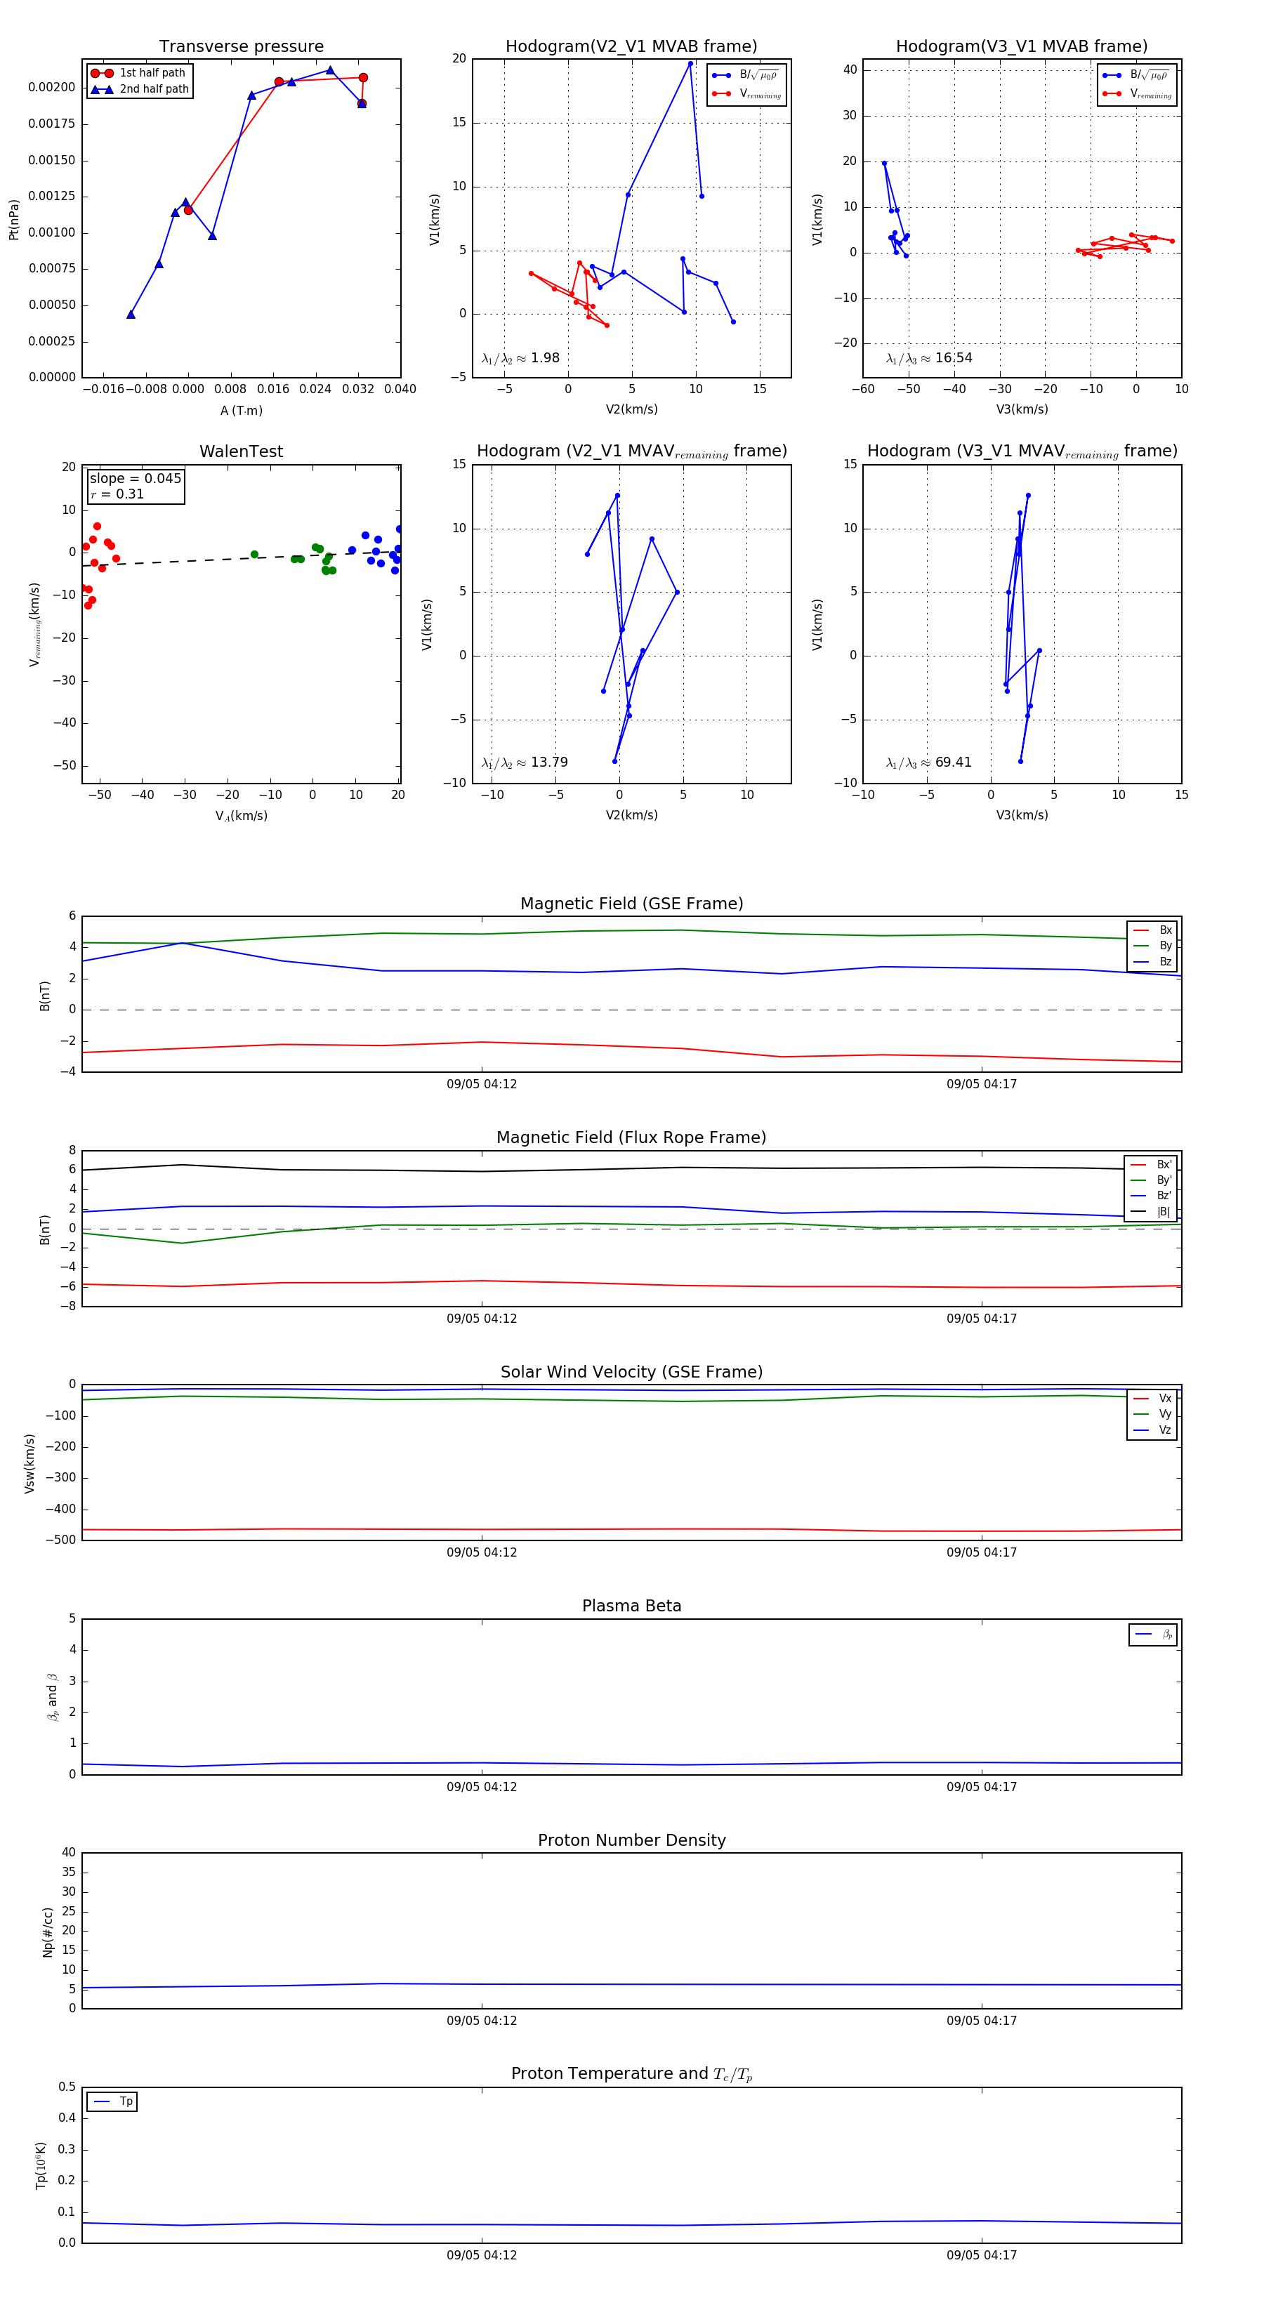Select the blue 'Vz' legend line sample
The width and height of the screenshot is (1264, 2317).
pyautogui.click(x=1140, y=1430)
